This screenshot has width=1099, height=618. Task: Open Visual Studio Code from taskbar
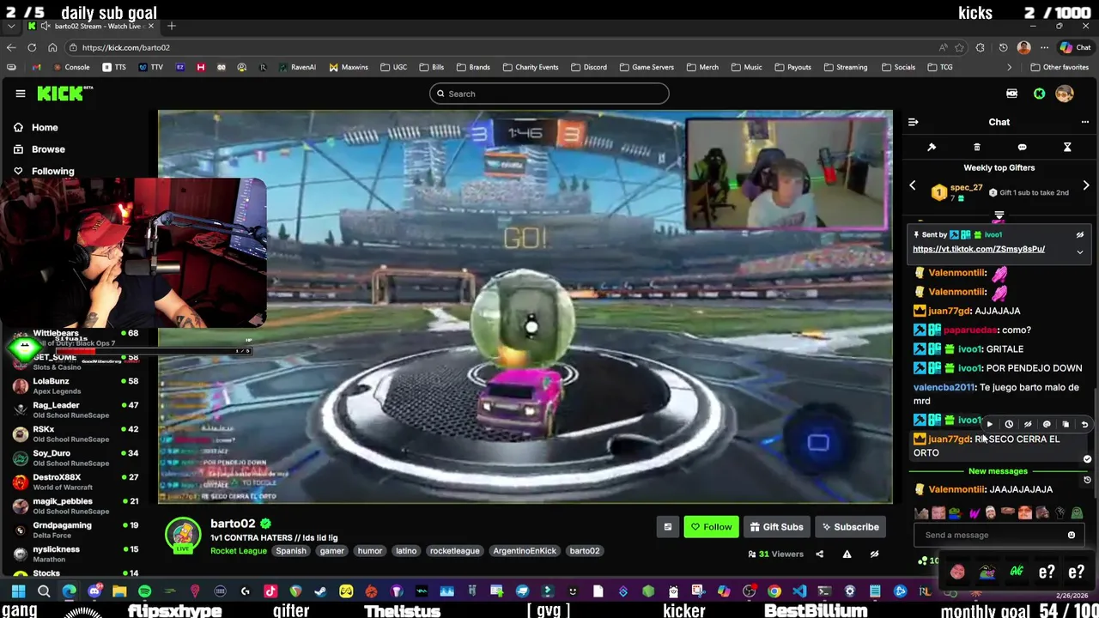coord(799,591)
